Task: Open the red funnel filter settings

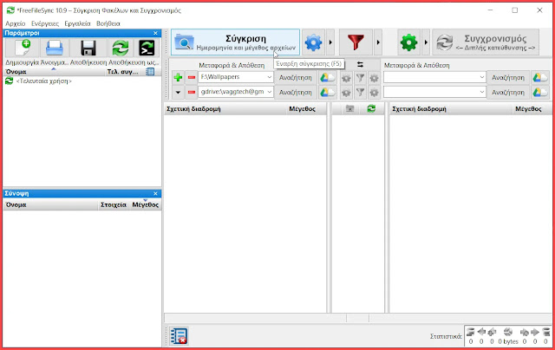Action: pyautogui.click(x=356, y=42)
